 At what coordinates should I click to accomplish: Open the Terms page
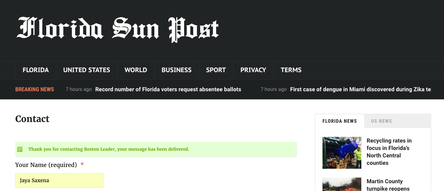tap(291, 70)
